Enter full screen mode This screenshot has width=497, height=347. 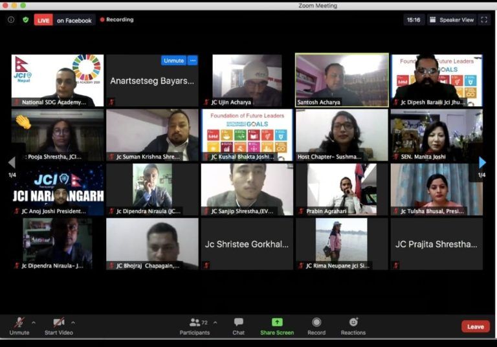tap(483, 20)
